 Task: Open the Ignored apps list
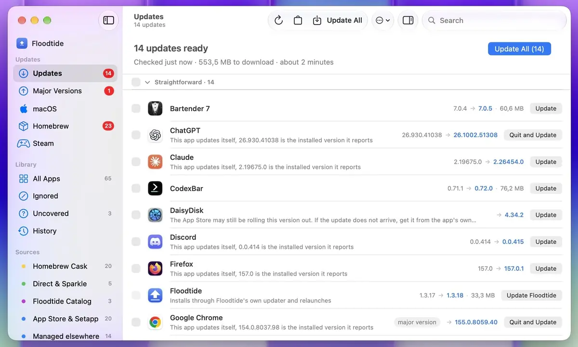66,196
